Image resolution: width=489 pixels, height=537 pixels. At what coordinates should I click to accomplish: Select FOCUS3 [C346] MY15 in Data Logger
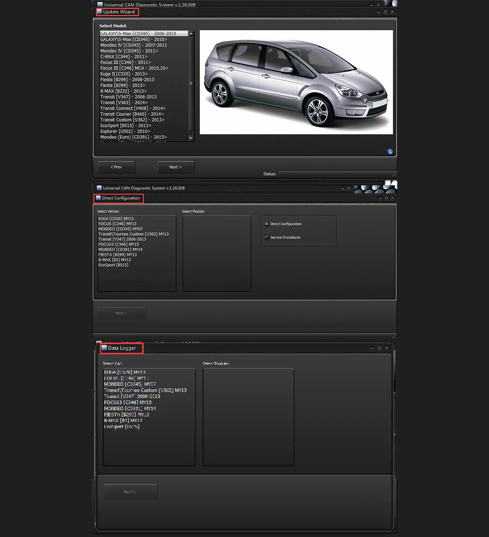tap(128, 403)
